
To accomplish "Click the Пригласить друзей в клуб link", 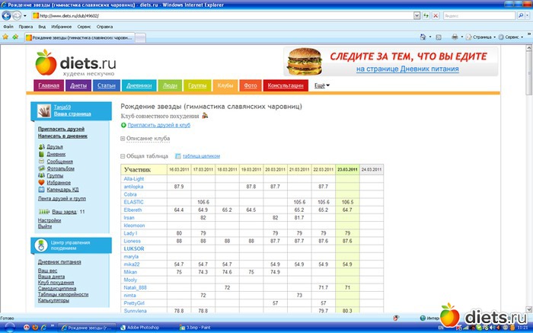I will (x=158, y=124).
